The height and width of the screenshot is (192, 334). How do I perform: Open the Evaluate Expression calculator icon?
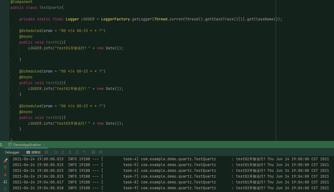click(93, 152)
